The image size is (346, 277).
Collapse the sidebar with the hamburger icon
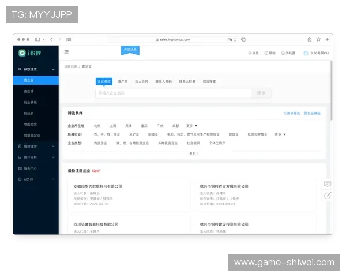click(x=66, y=52)
